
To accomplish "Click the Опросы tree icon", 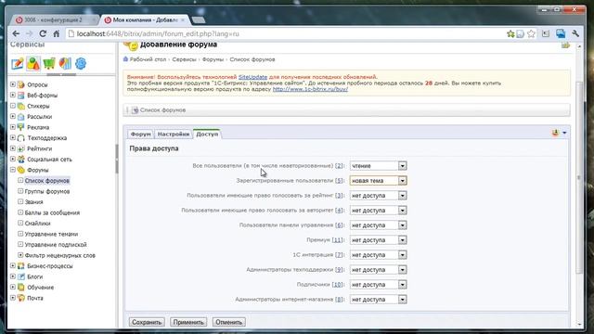I will [21, 84].
